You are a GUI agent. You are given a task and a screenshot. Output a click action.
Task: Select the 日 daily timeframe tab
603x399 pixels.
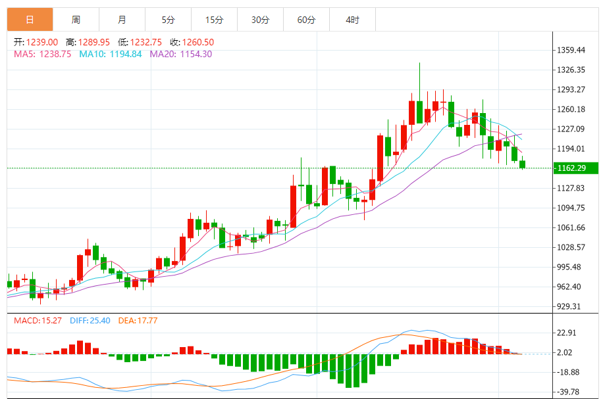[x=30, y=20]
